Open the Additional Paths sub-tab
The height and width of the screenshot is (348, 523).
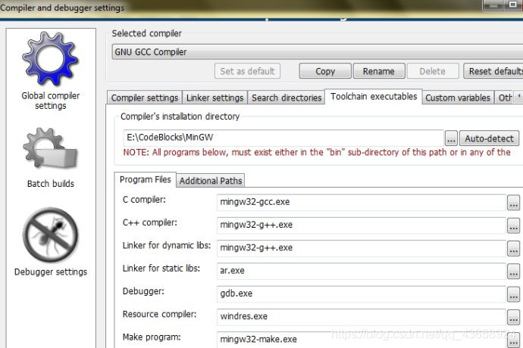pyautogui.click(x=211, y=181)
